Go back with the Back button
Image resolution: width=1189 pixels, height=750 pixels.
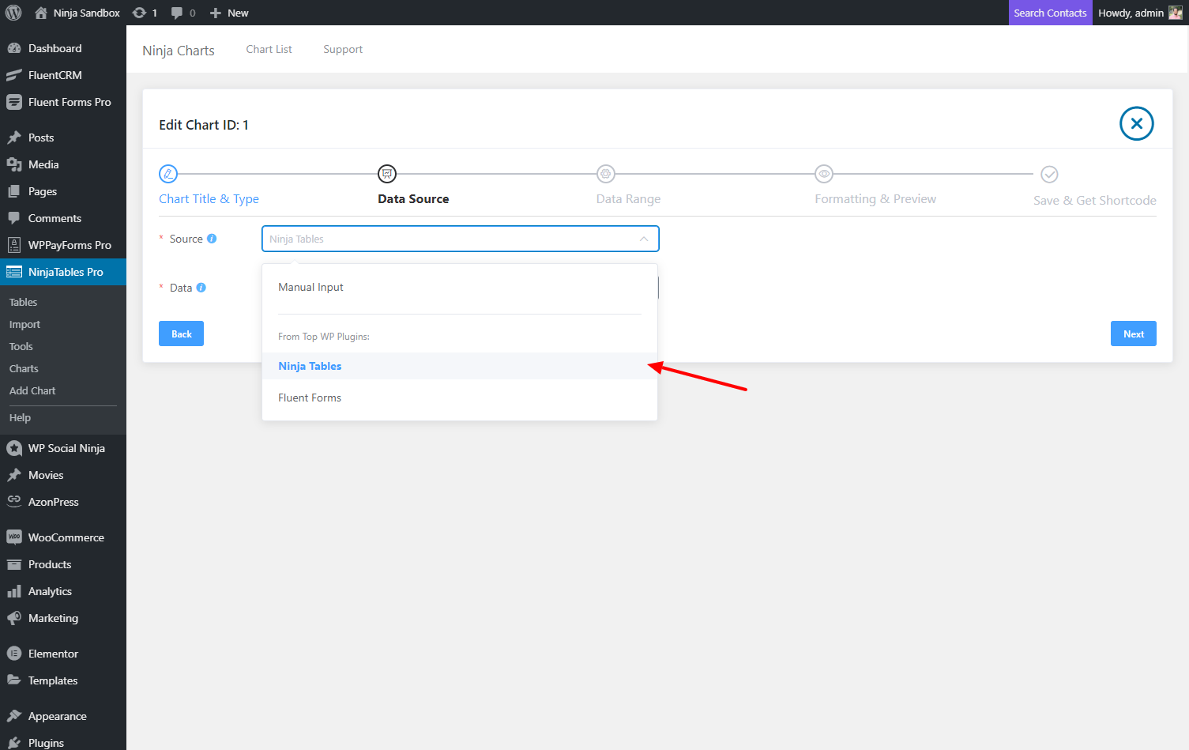click(181, 333)
